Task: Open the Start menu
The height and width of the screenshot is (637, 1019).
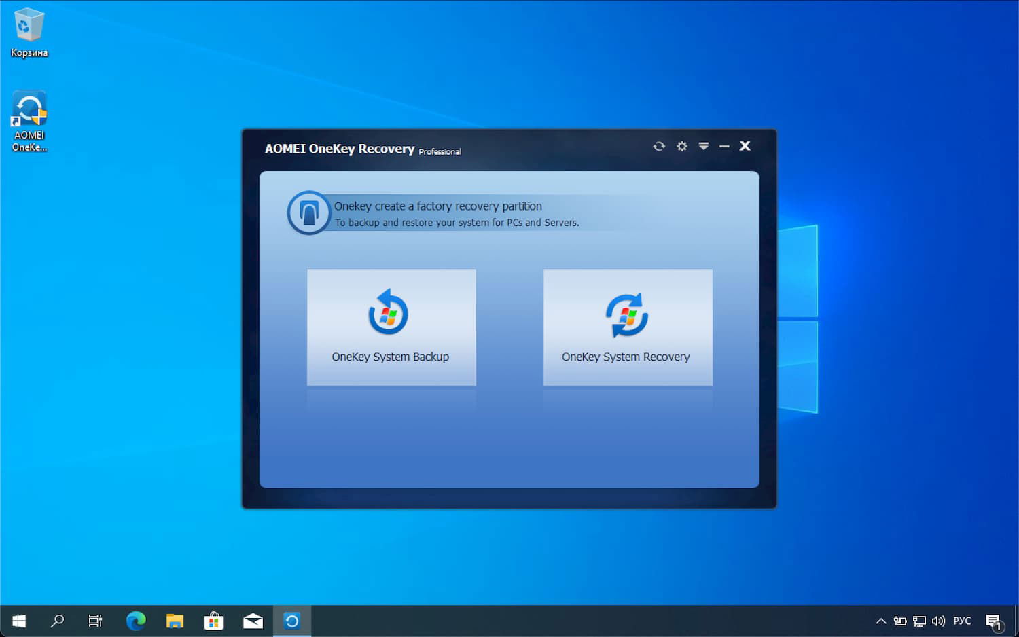Action: pos(18,620)
